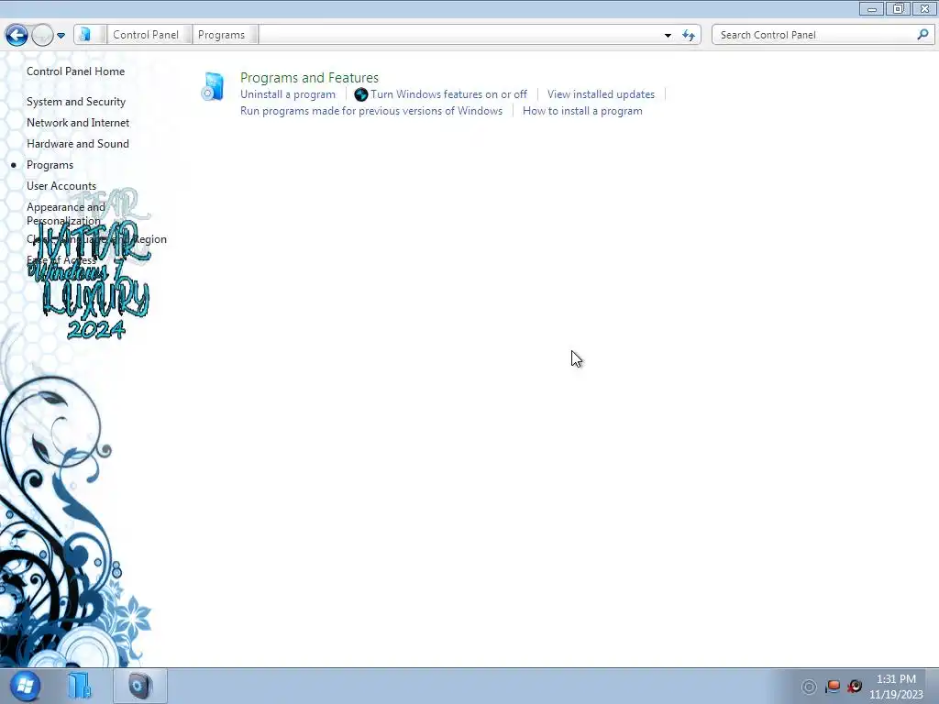Click the Programs and Features icon
The width and height of the screenshot is (939, 704).
pyautogui.click(x=213, y=86)
